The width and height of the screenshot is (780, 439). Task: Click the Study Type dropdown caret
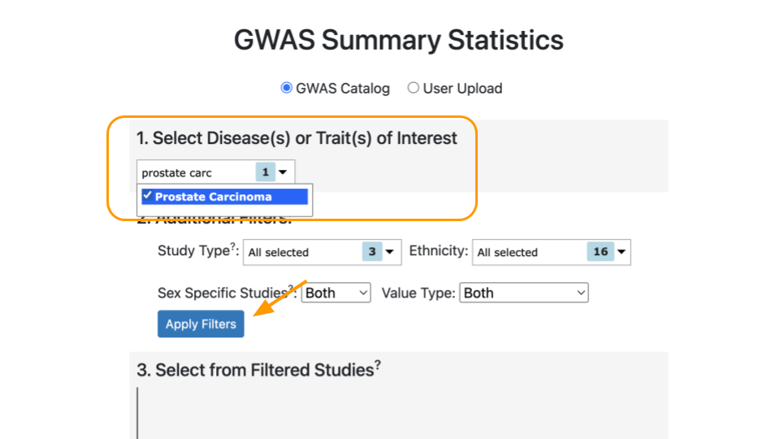coord(389,252)
